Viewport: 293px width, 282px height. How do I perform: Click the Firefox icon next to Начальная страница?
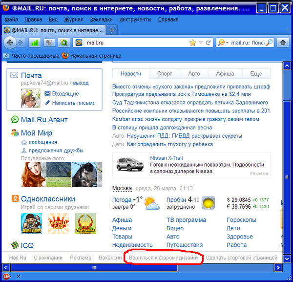tap(65, 56)
